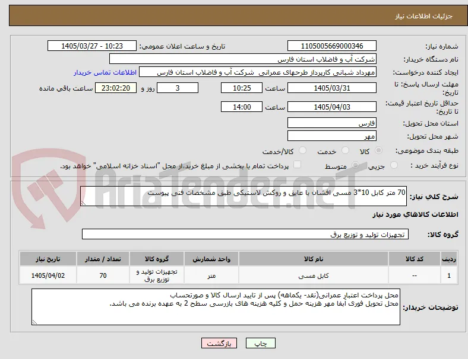Click the announcement date field 1405/03/27 - 10:23

pyautogui.click(x=92, y=46)
